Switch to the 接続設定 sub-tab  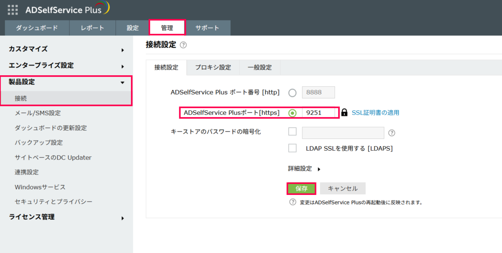coord(166,68)
